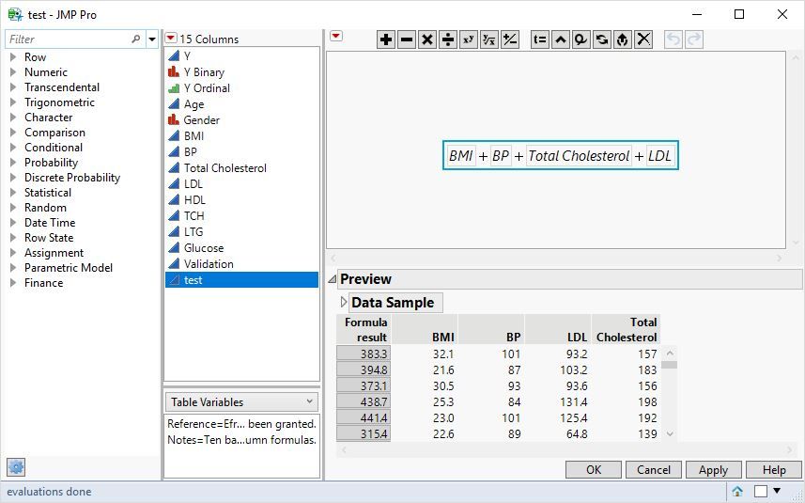Click the OK button
Image resolution: width=805 pixels, height=503 pixels.
click(594, 469)
